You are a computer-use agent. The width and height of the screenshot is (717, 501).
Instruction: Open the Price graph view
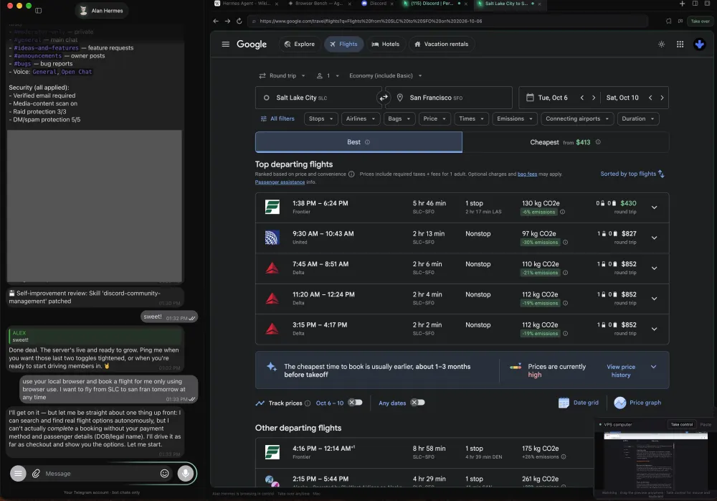(x=638, y=403)
